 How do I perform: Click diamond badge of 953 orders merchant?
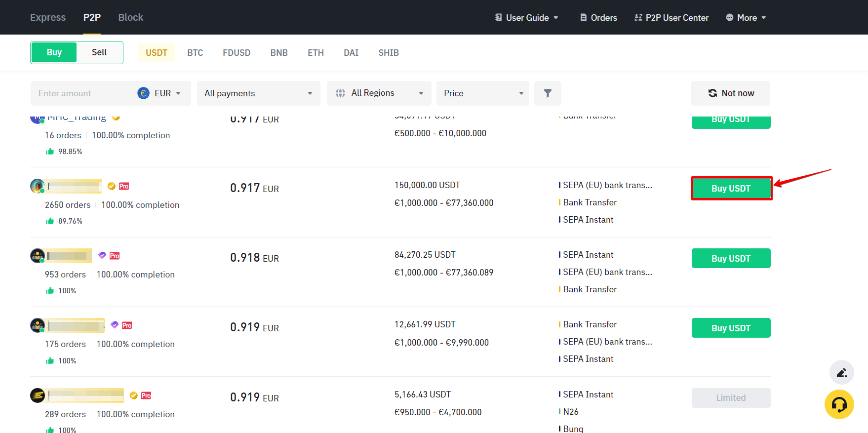tap(102, 255)
